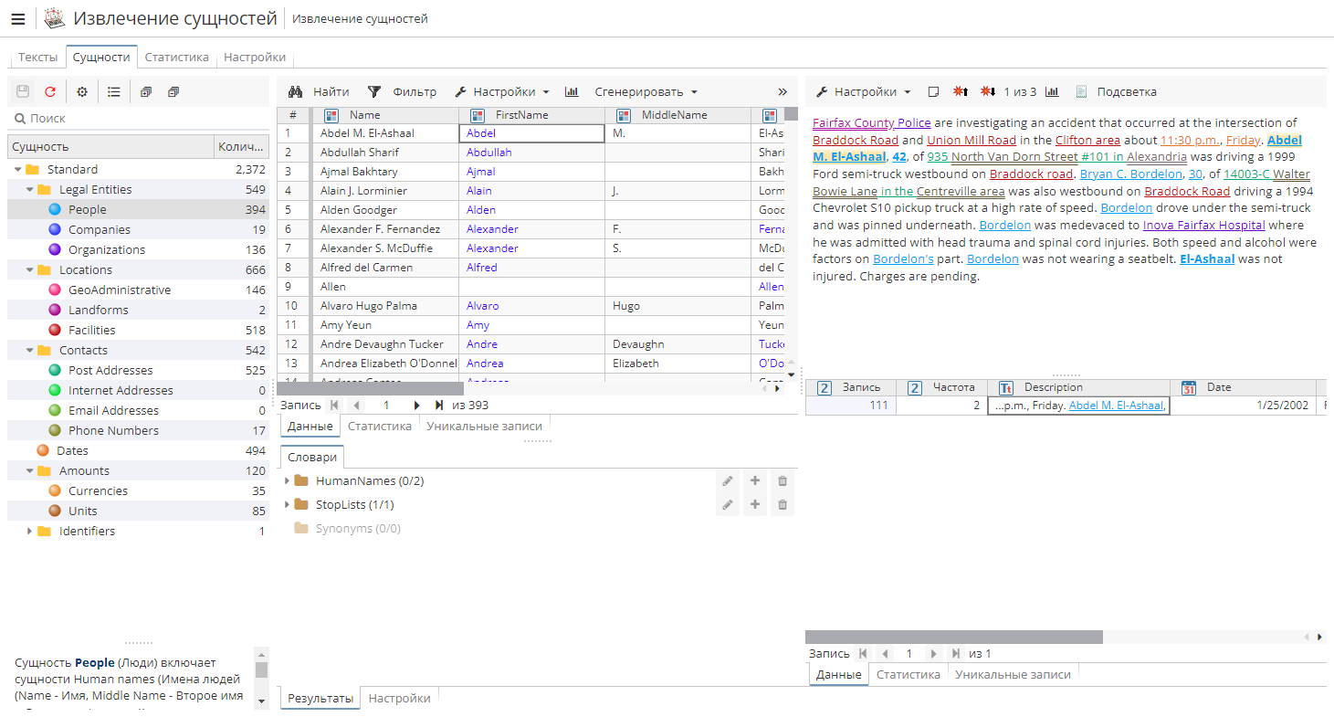1334x717 pixels.
Task: Click in the Поиск search field
Action: 139,119
